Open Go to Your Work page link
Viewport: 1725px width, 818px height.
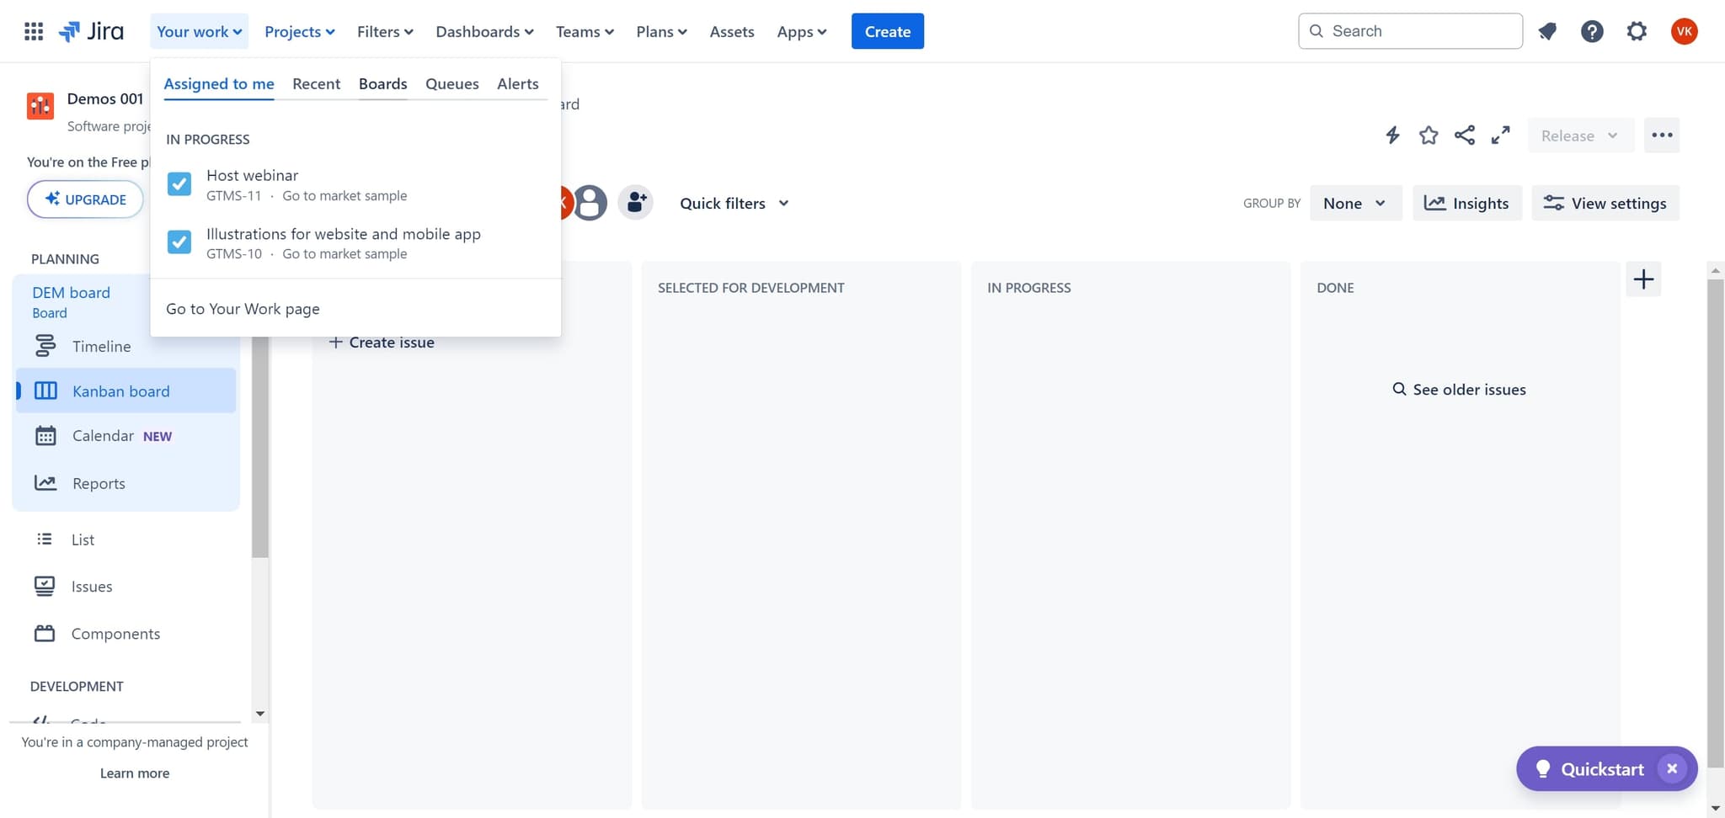[x=242, y=308]
